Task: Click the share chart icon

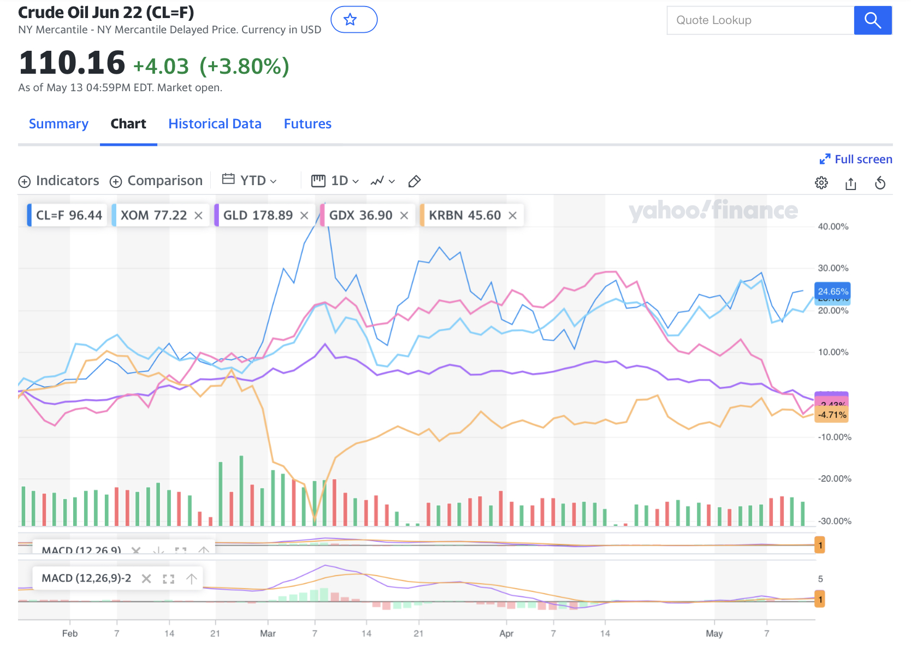Action: coord(850,184)
